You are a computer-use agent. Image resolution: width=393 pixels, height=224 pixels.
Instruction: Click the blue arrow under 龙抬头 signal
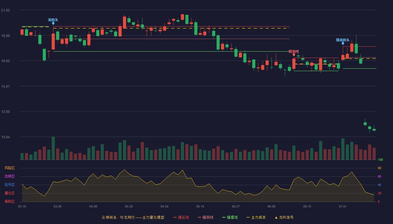53,24
